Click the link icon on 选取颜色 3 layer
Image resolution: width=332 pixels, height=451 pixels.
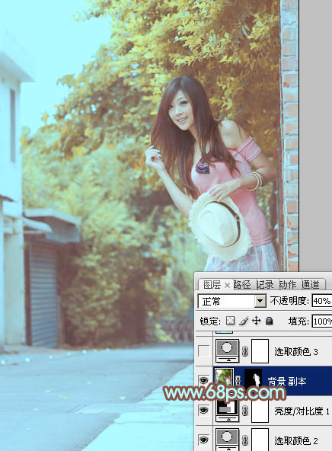(x=245, y=351)
